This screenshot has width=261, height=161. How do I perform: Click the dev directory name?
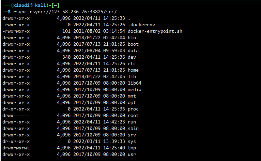(132, 57)
